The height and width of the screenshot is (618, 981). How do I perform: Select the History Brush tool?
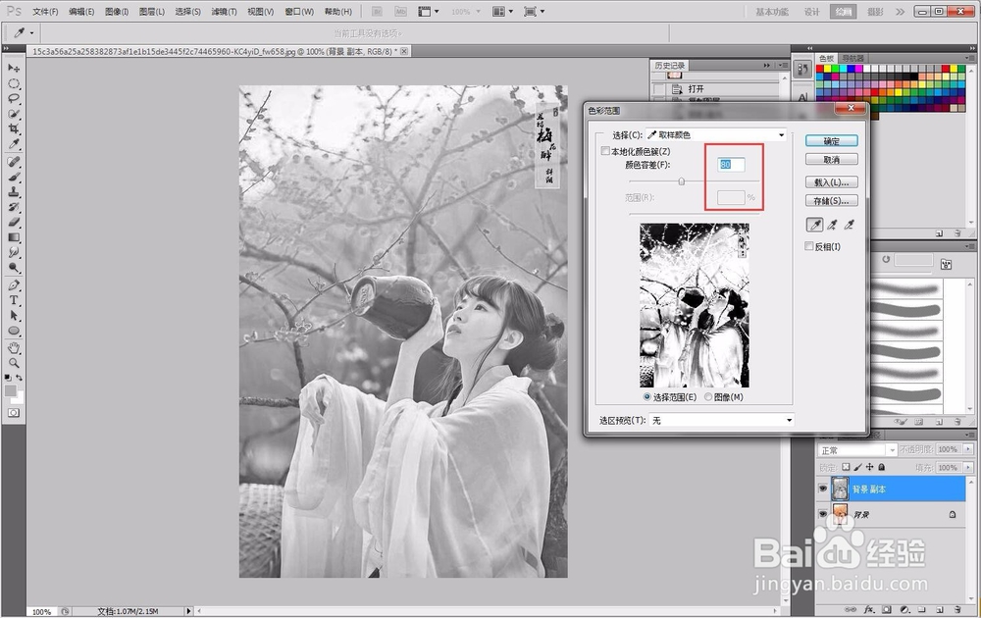[x=14, y=207]
